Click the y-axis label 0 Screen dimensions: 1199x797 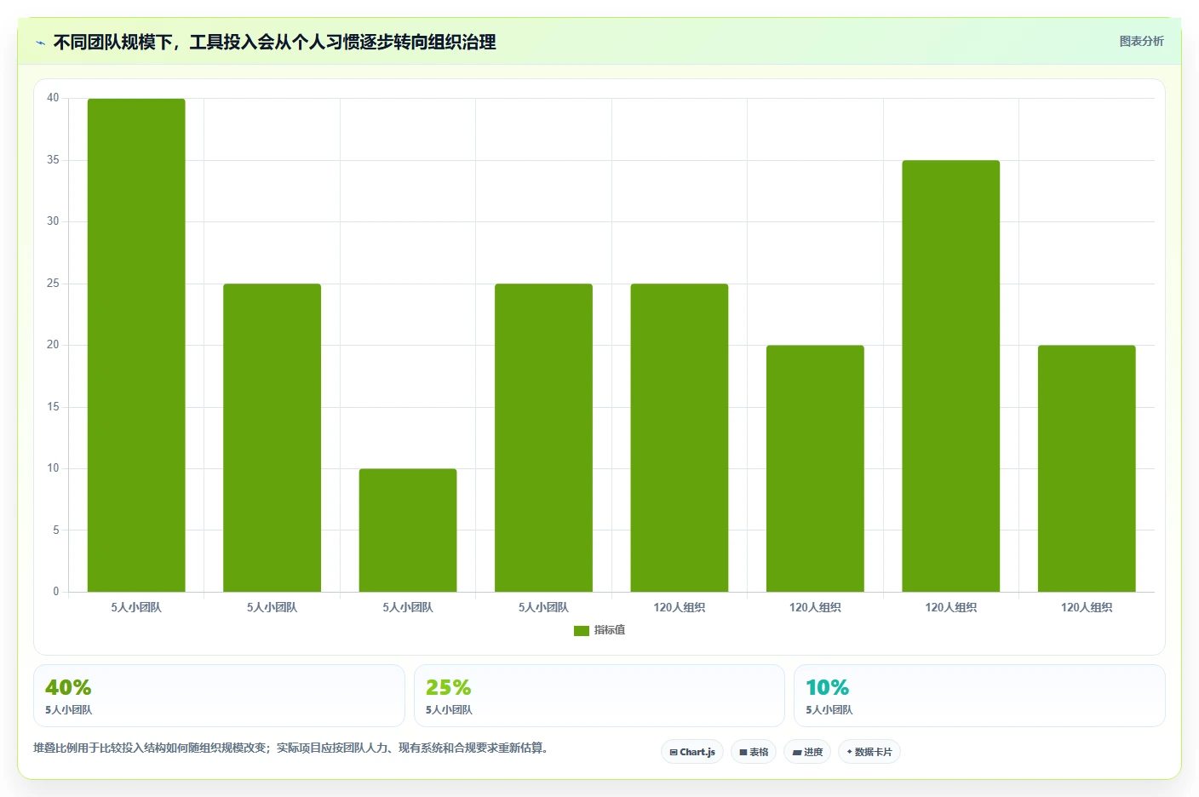[x=56, y=592]
